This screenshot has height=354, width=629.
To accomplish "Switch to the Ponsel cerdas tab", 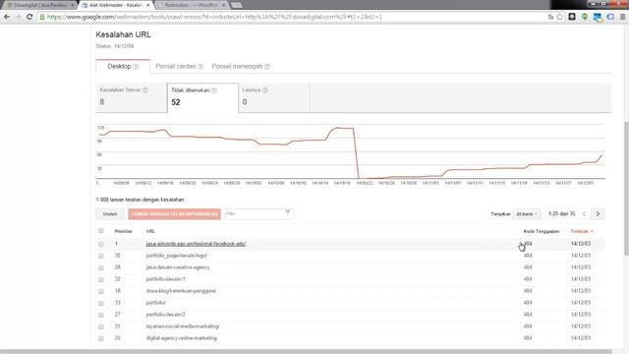I will pos(179,66).
